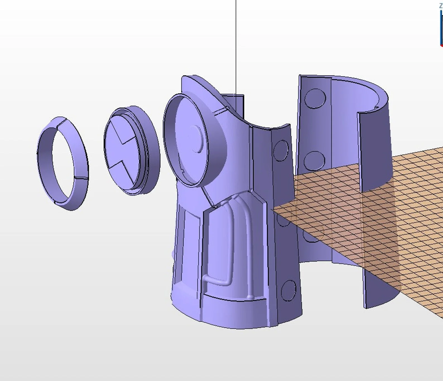Click the upper circular hole on gauntlet flange

click(280, 151)
